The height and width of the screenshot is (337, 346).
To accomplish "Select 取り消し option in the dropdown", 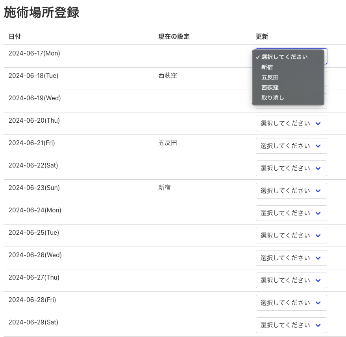I will [272, 98].
